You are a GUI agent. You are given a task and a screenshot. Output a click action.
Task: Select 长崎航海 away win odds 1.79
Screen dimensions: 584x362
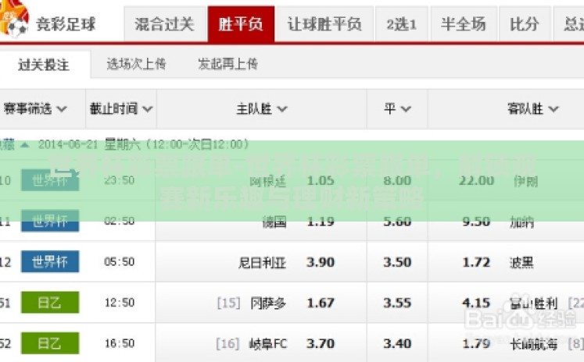tap(476, 344)
